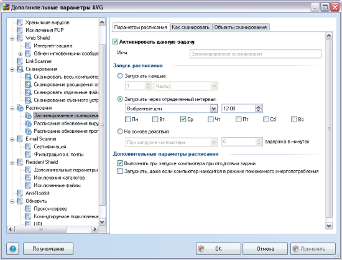Click the settings panel scroll down arrow
This screenshot has height=260, width=342.
point(329,226)
